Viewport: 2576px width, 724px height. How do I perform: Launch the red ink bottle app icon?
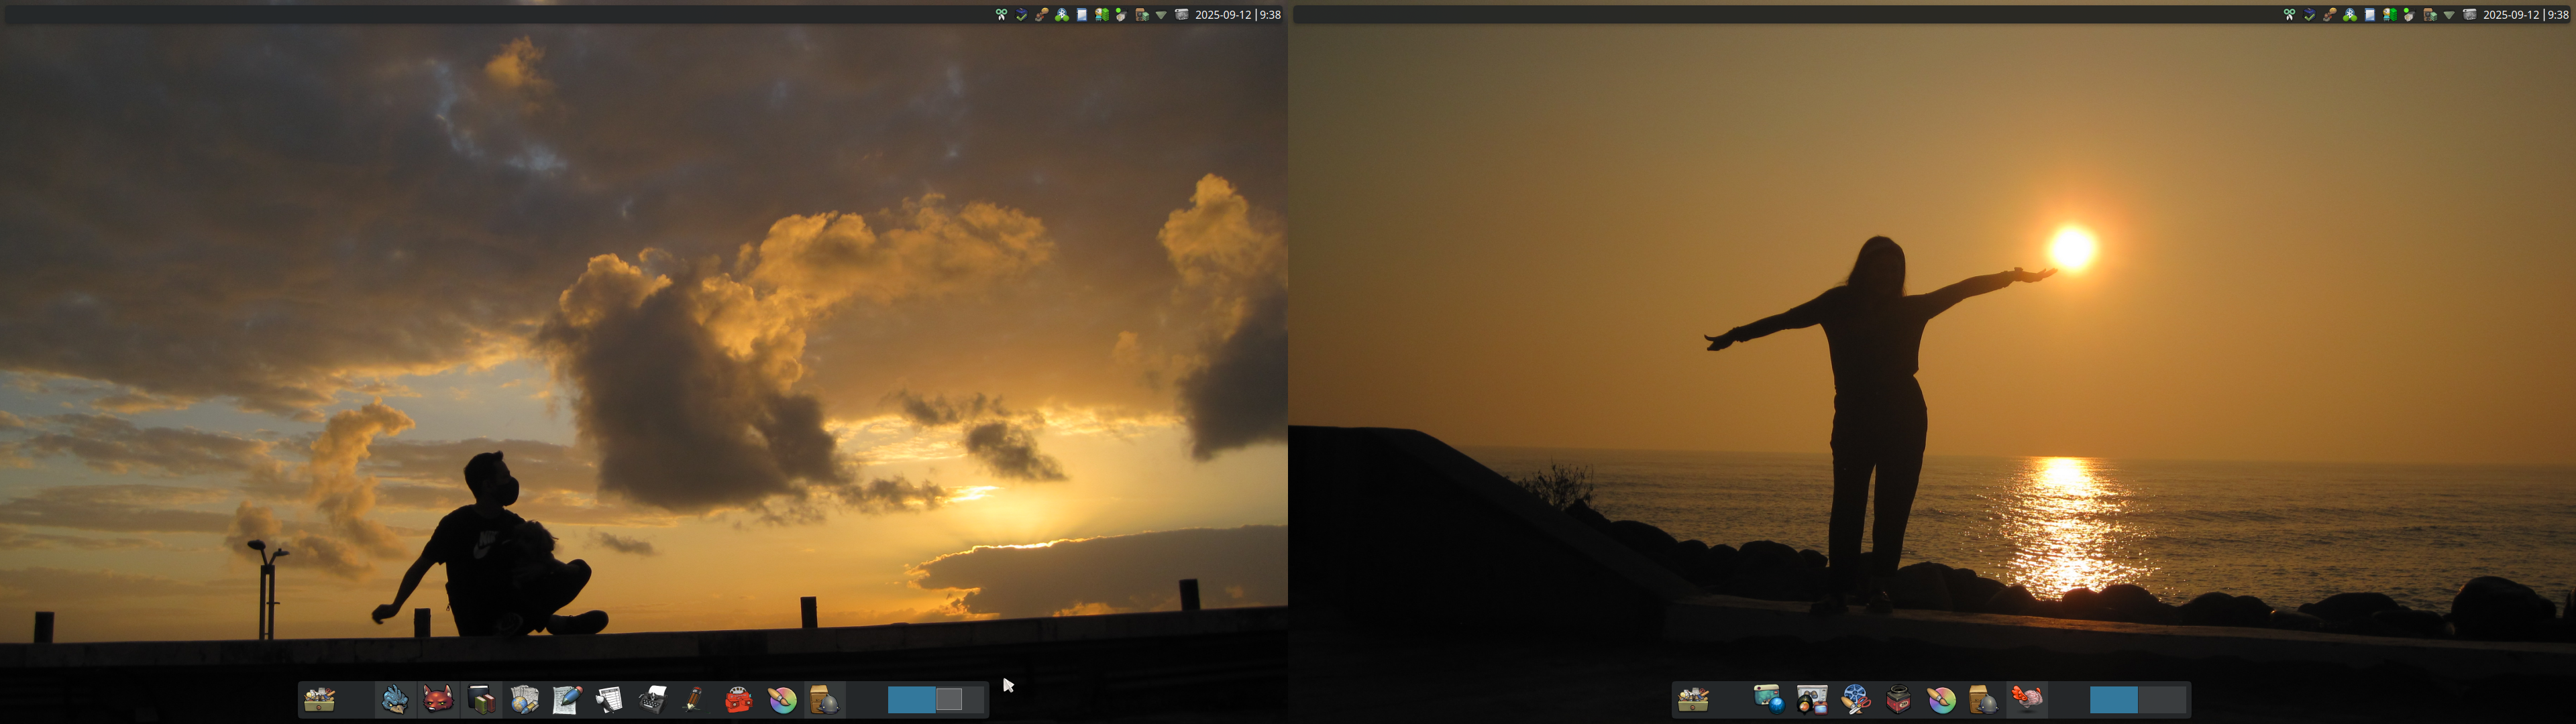tap(1898, 699)
